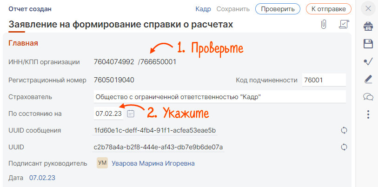378x187 pixels.
Task: Click the Код подчиненности input field
Action: (324, 80)
